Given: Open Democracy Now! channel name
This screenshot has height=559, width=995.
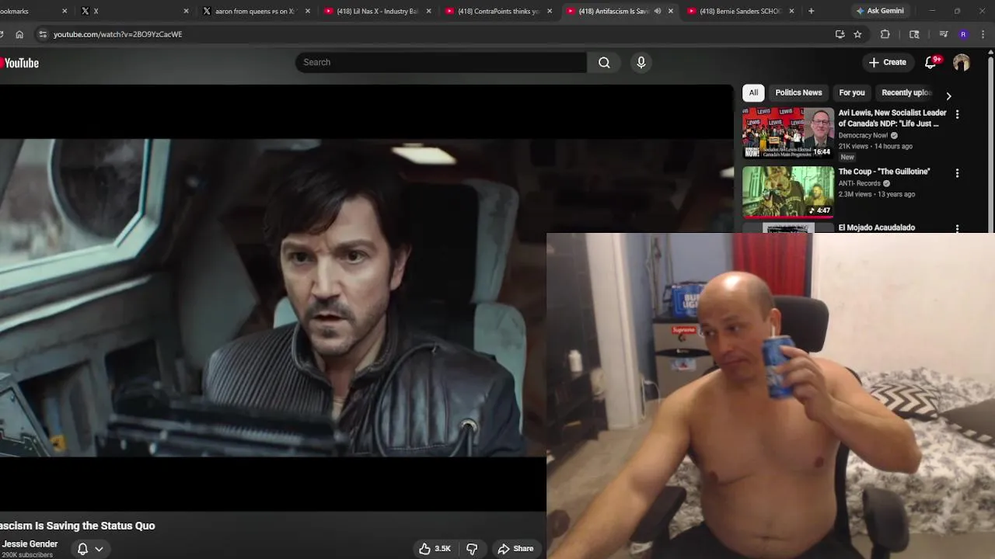Looking at the screenshot, I should pyautogui.click(x=863, y=135).
